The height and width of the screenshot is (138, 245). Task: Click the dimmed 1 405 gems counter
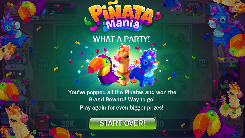50,17
